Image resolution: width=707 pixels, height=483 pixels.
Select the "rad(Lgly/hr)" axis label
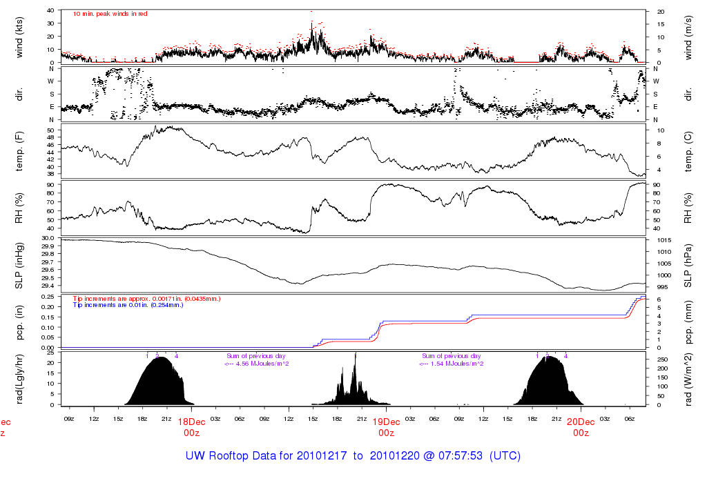point(19,379)
